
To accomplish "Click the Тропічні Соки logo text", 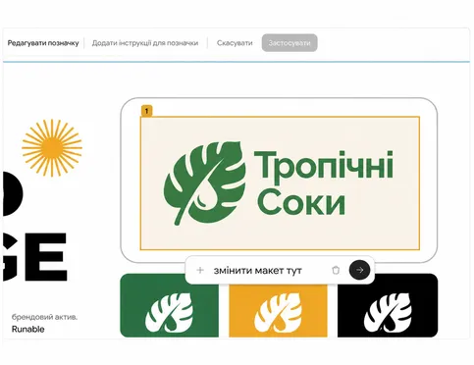I will click(324, 182).
